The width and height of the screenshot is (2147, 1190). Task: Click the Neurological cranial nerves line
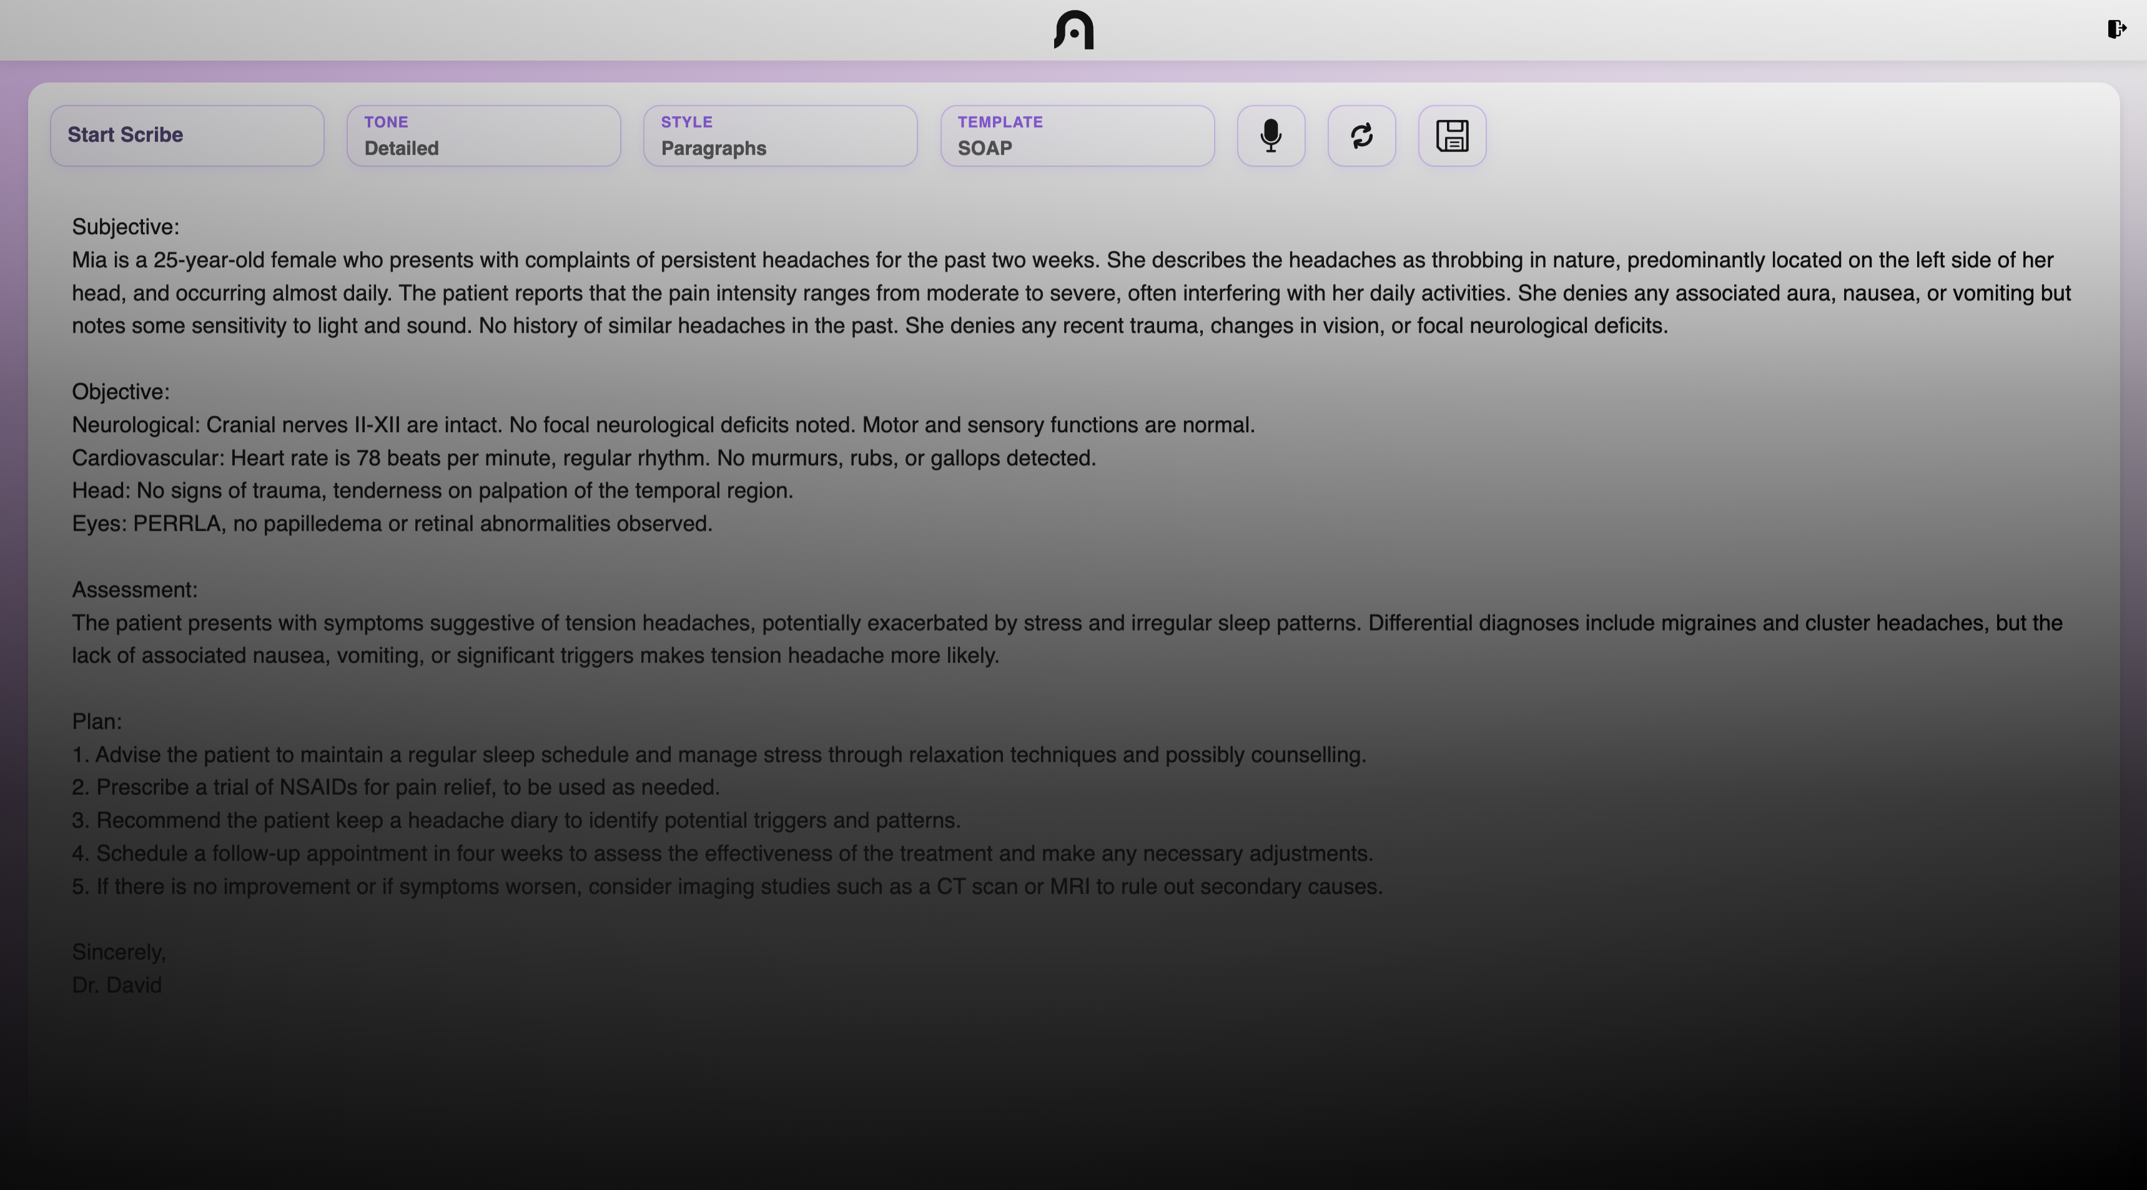663,425
